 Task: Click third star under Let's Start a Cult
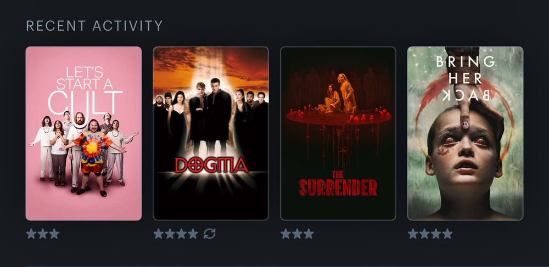(x=54, y=234)
